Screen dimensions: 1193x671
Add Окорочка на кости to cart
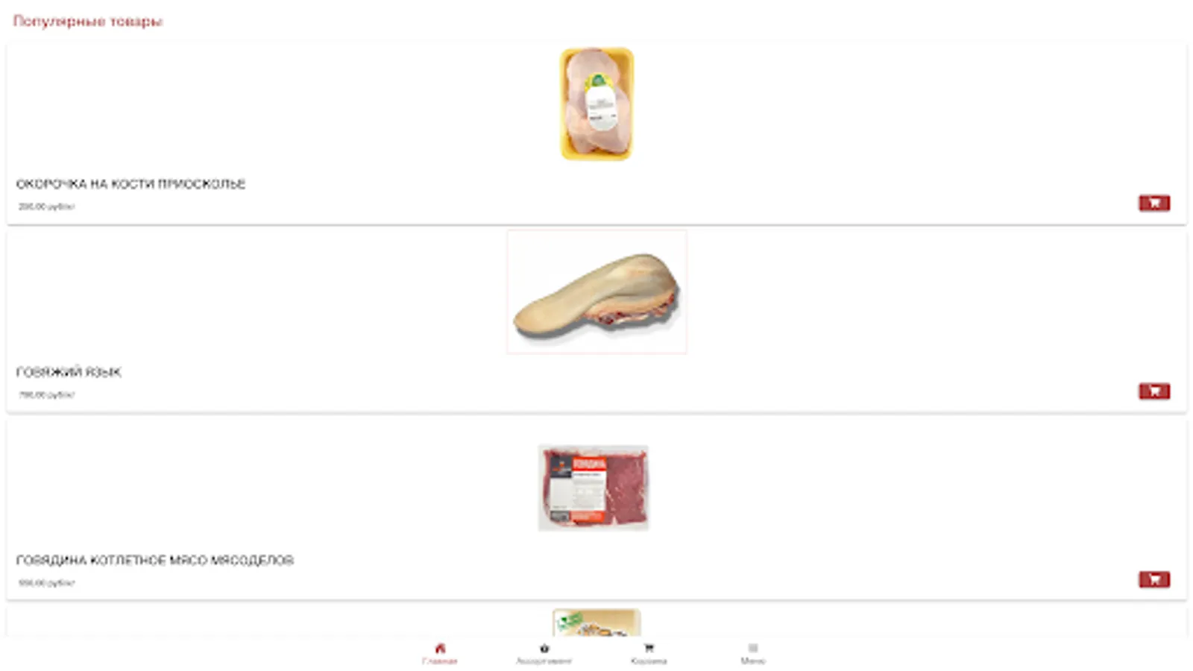(x=1153, y=203)
